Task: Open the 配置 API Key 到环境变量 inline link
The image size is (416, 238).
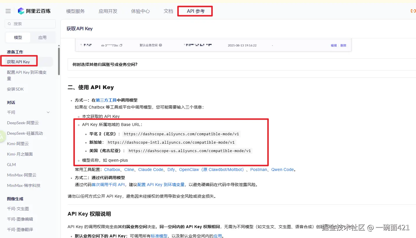Action: [x=161, y=185]
